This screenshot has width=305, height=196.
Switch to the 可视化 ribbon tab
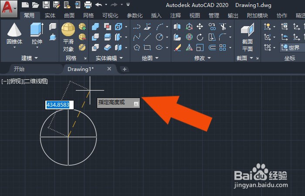[x=110, y=15]
